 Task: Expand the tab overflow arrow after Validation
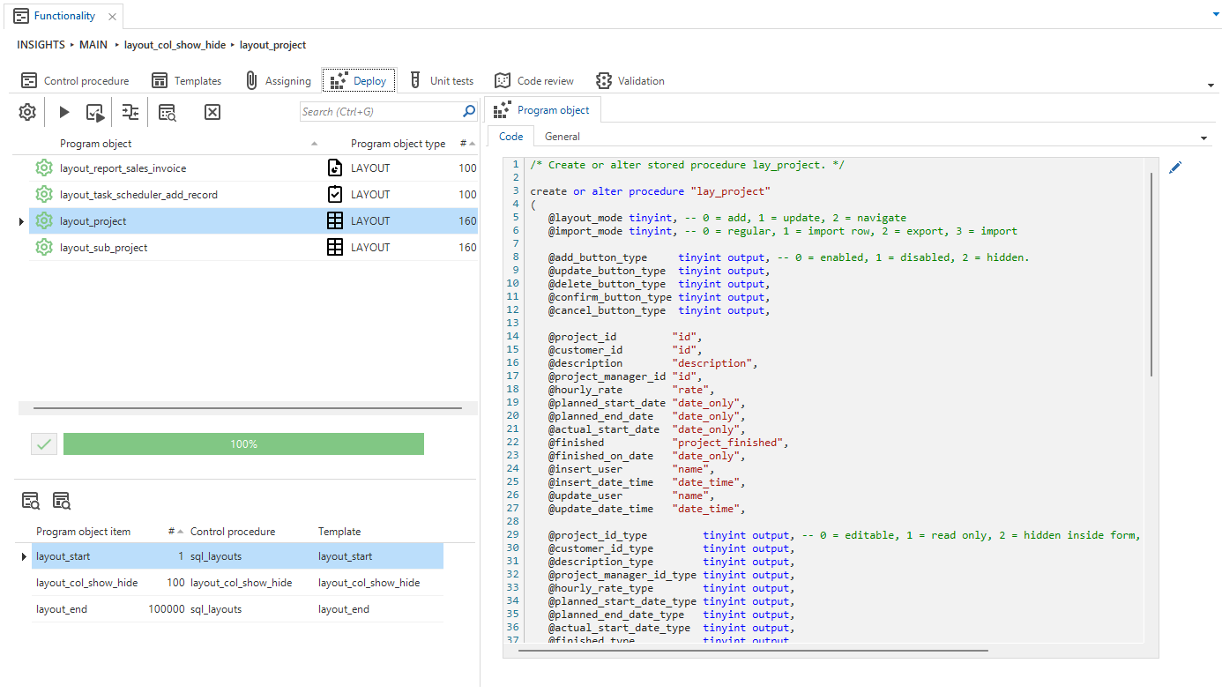pos(1211,85)
